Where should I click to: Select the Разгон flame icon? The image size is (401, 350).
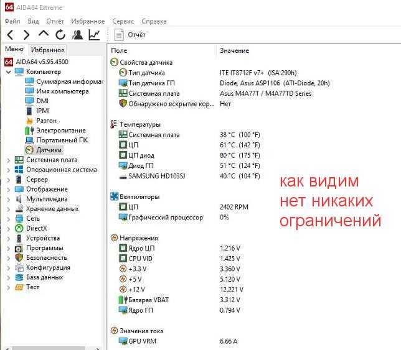(x=29, y=121)
